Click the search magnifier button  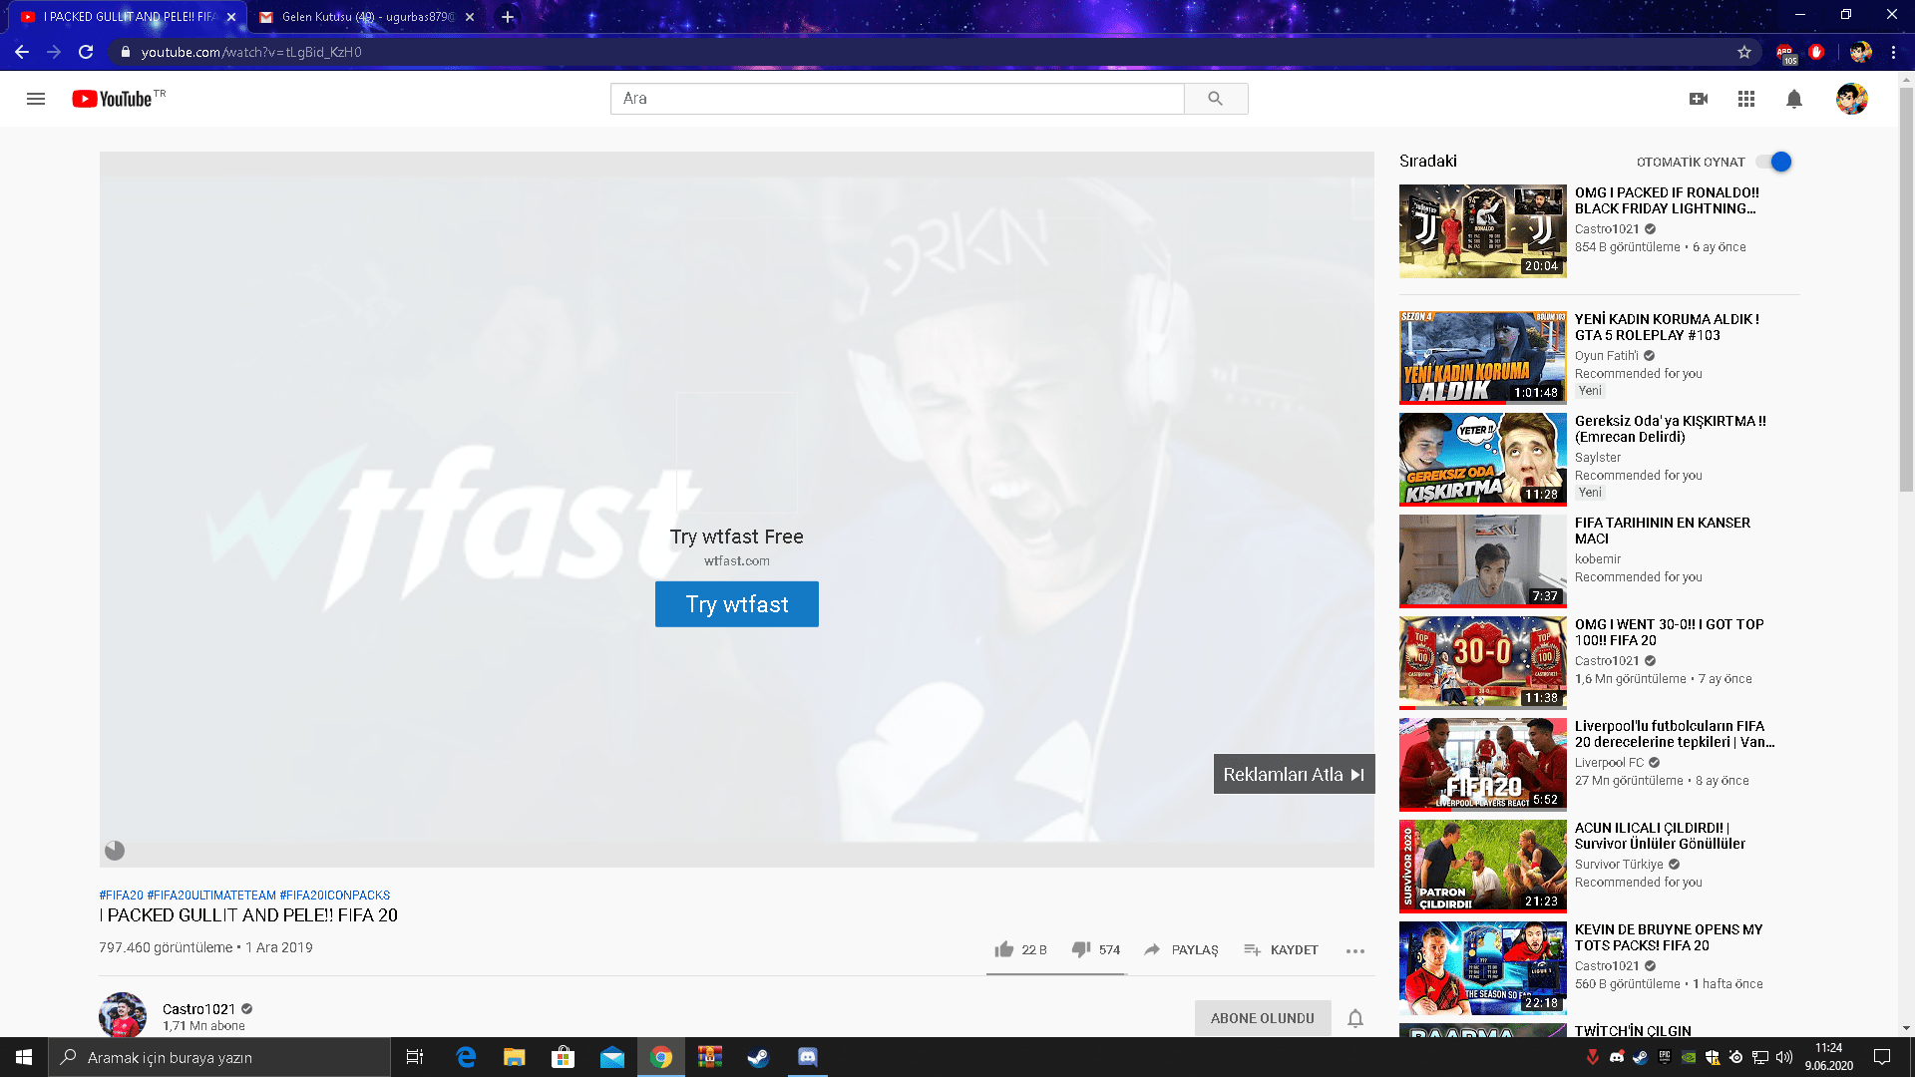pyautogui.click(x=1215, y=99)
